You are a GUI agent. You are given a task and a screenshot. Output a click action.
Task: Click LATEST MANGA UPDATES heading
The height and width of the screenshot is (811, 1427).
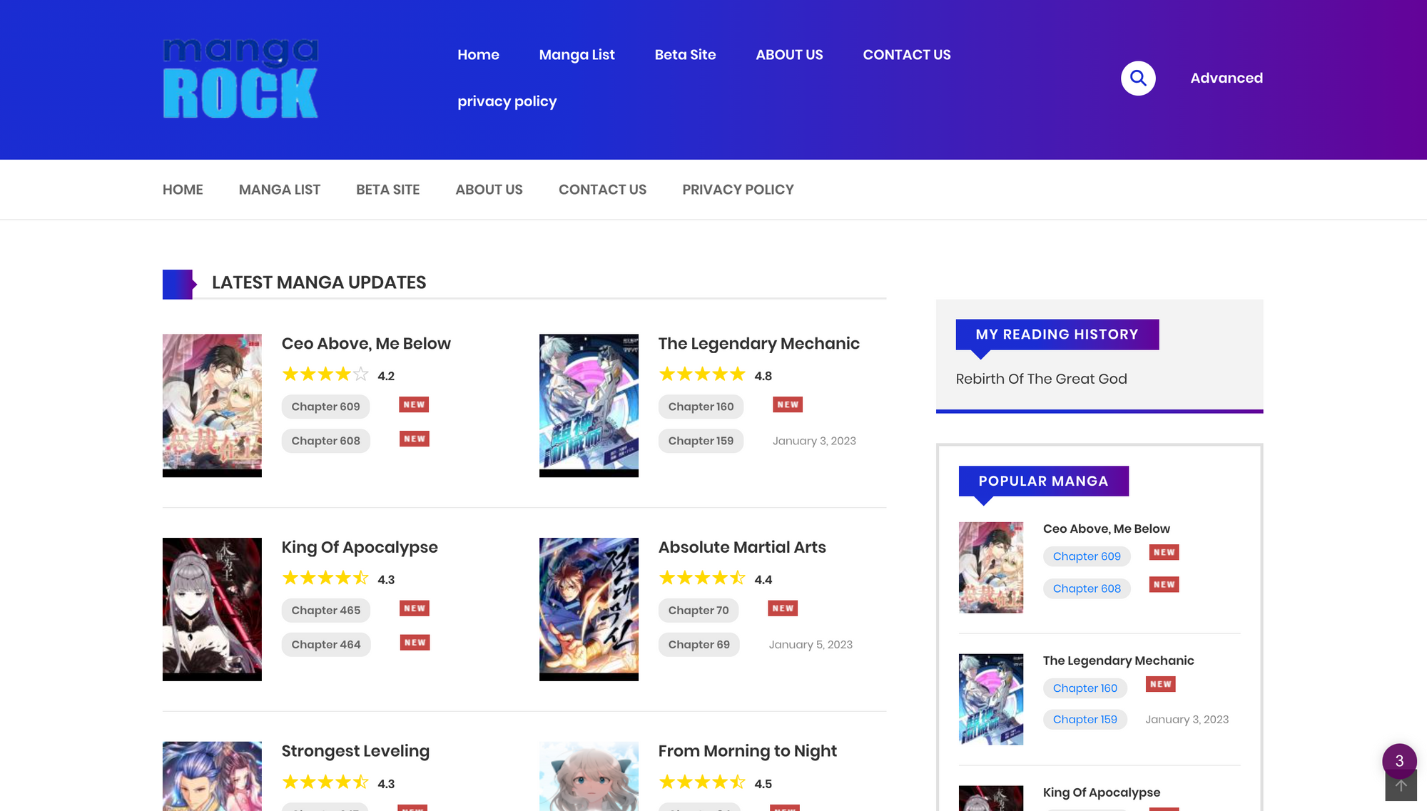[x=319, y=283]
